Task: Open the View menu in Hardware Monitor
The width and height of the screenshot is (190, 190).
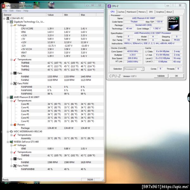Action: click(18, 11)
